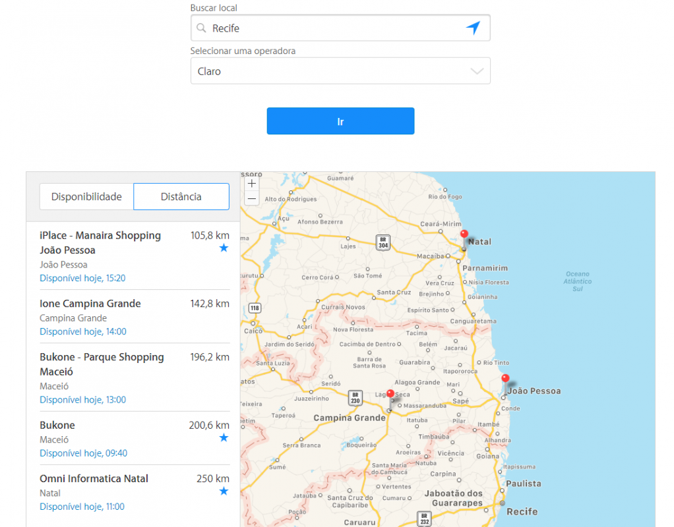Click Disponível hoje, 13:00 link
This screenshot has width=674, height=527.
pos(82,399)
